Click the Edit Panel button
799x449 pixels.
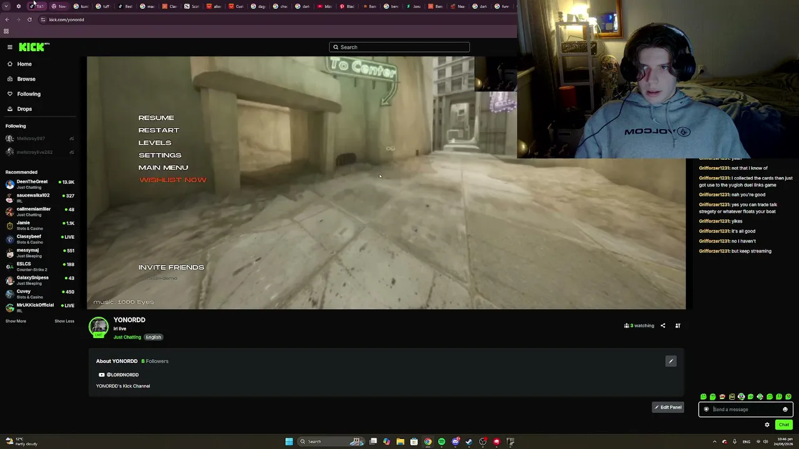click(x=668, y=407)
